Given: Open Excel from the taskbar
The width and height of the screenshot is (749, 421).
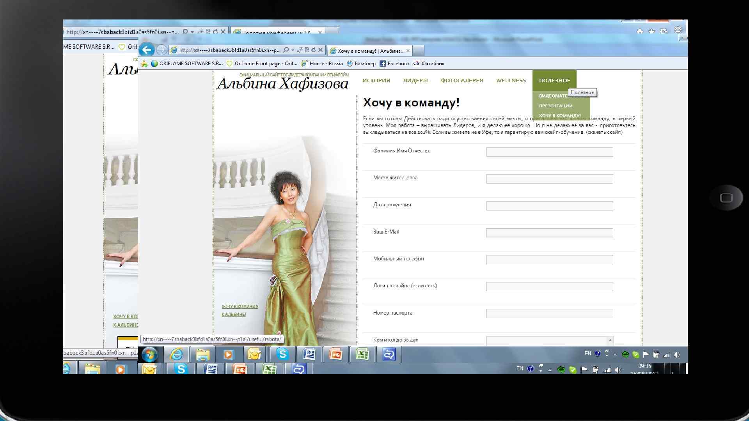Looking at the screenshot, I should (x=362, y=354).
